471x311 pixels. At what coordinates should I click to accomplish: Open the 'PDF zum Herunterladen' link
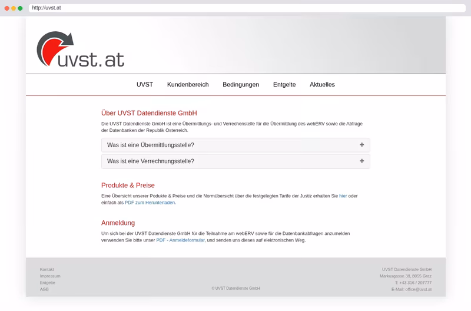pyautogui.click(x=150, y=203)
